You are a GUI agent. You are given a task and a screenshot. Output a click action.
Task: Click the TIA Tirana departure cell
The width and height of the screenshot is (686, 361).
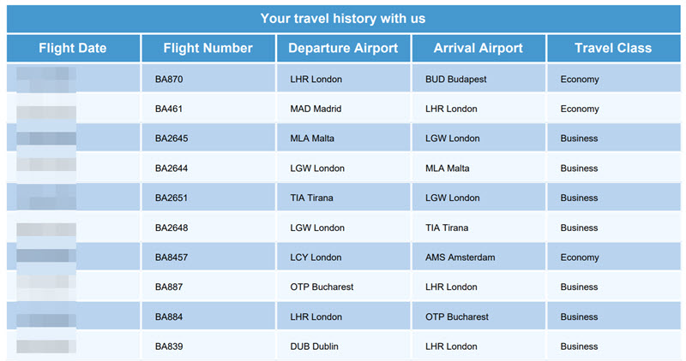[x=344, y=198]
